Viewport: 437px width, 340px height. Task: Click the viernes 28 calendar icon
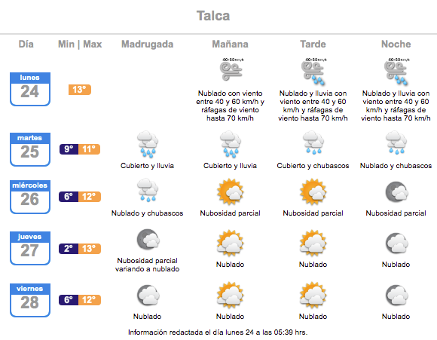[30, 300]
